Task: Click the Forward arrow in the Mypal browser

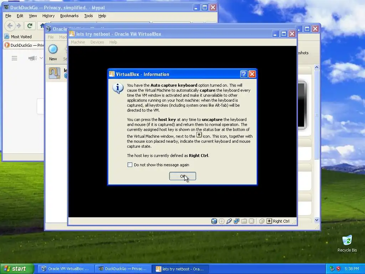Action: point(19,26)
